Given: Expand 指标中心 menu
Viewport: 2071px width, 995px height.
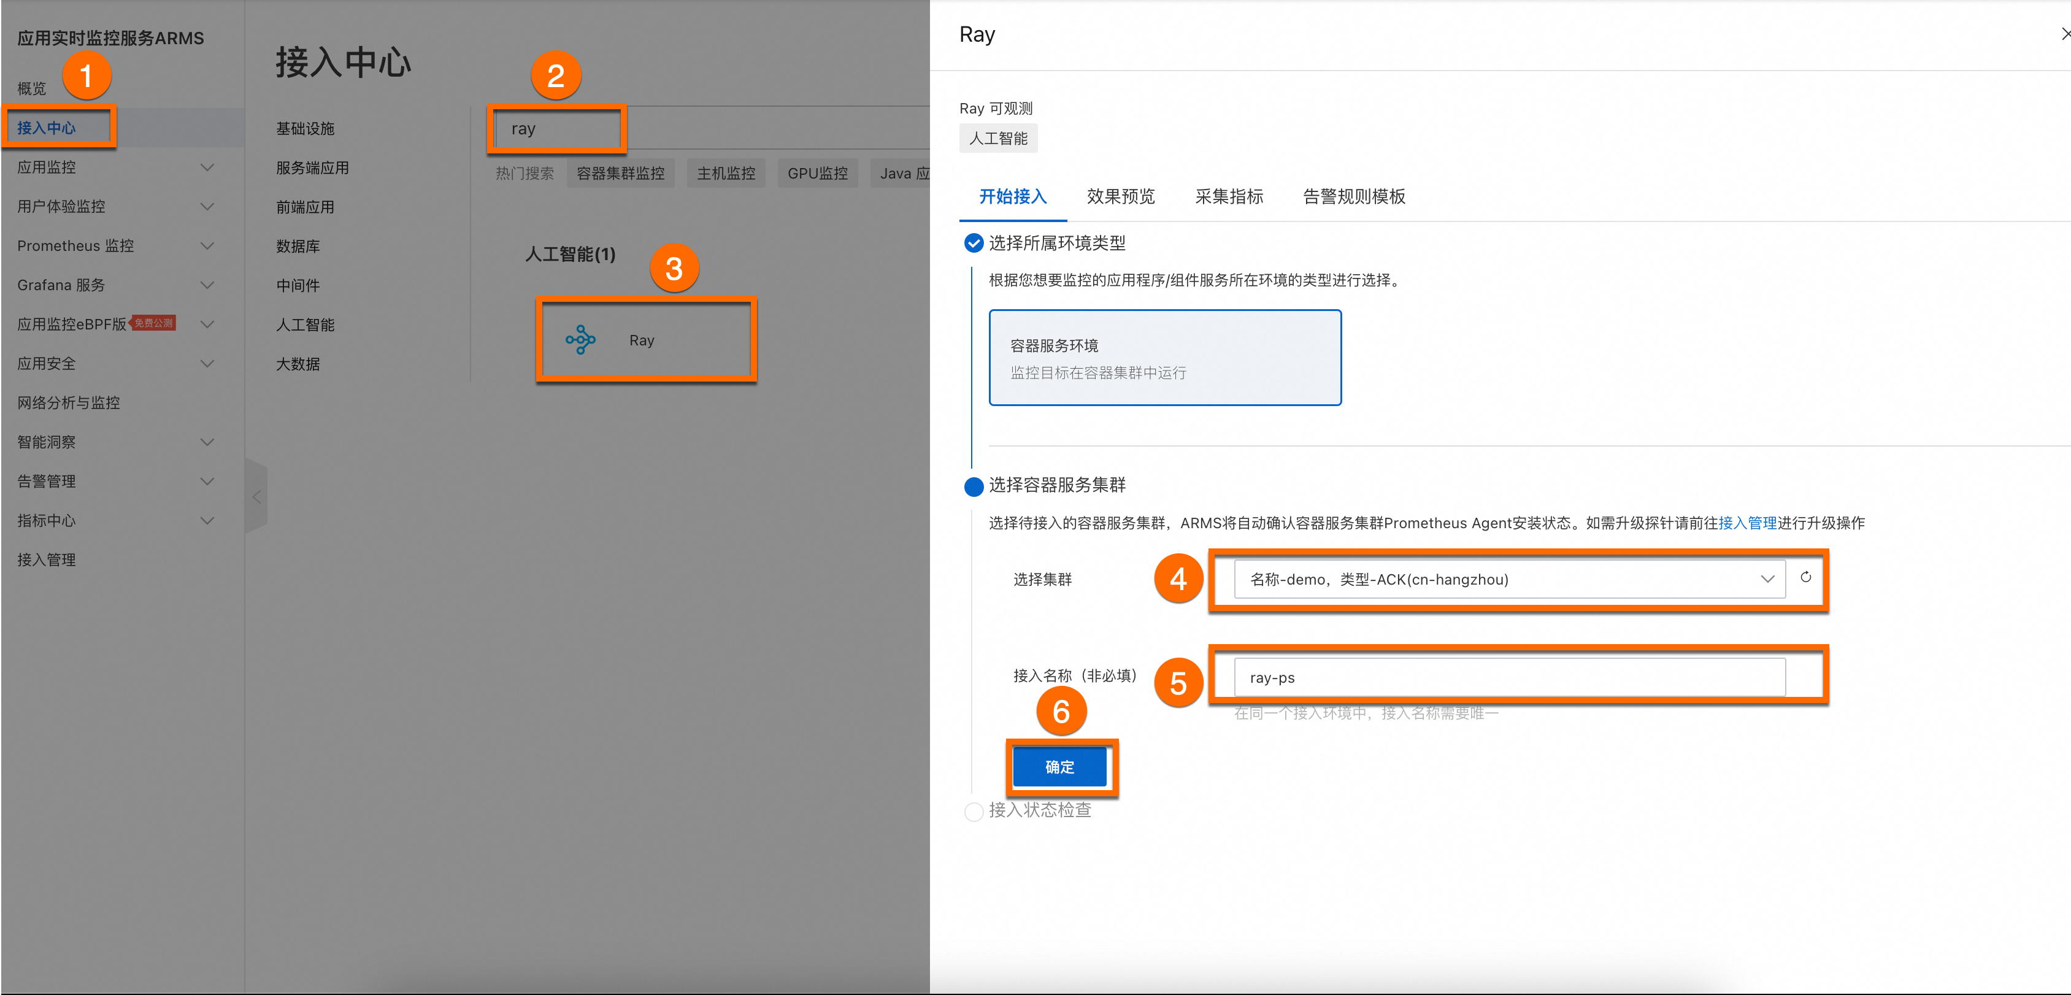Looking at the screenshot, I should click(x=207, y=521).
